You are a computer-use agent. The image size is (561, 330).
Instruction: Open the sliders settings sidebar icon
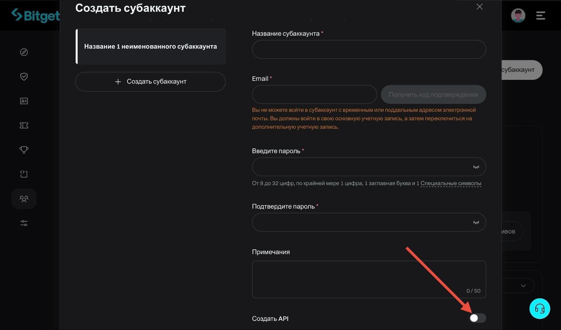click(x=24, y=223)
